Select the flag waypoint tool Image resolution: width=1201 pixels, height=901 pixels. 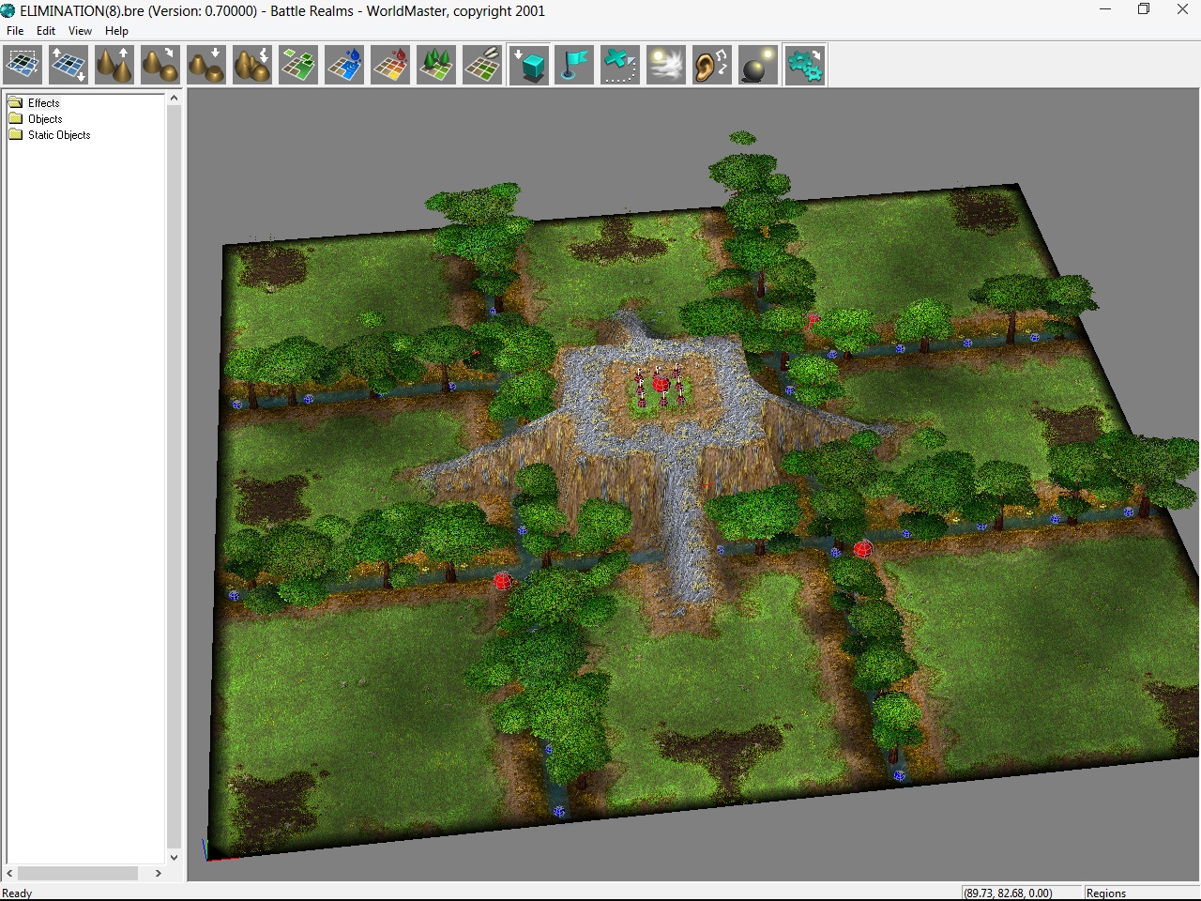click(x=574, y=66)
